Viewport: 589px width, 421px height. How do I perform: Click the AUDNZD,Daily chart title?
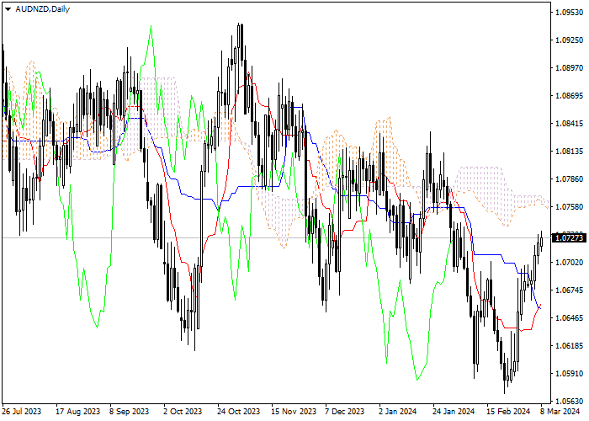pyautogui.click(x=42, y=9)
